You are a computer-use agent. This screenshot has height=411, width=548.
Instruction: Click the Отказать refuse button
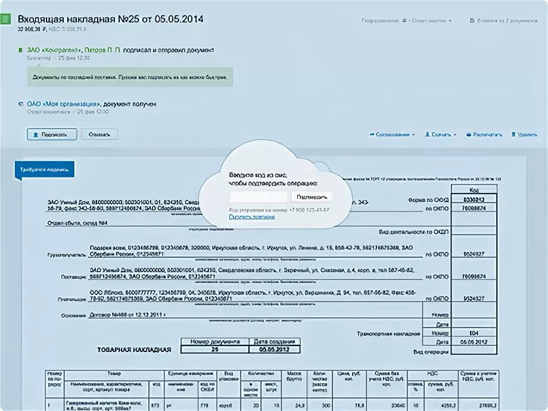point(99,134)
